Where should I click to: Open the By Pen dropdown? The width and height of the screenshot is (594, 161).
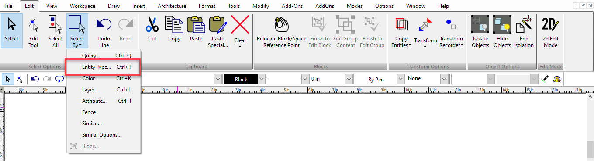[x=401, y=79]
